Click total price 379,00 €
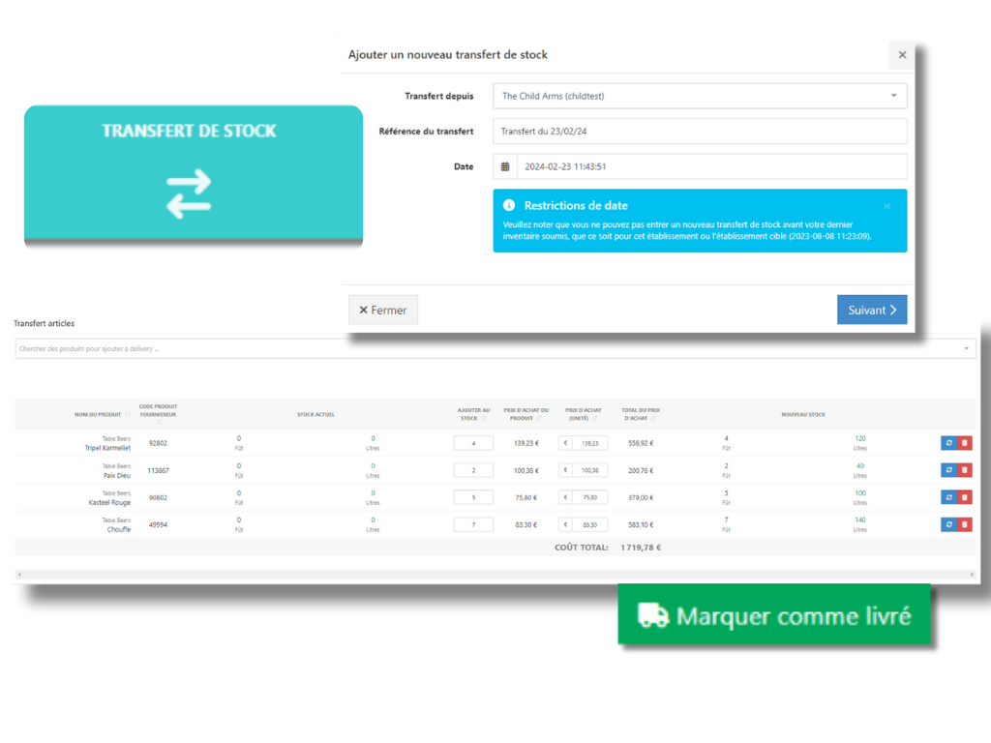The width and height of the screenshot is (991, 743). tap(641, 497)
